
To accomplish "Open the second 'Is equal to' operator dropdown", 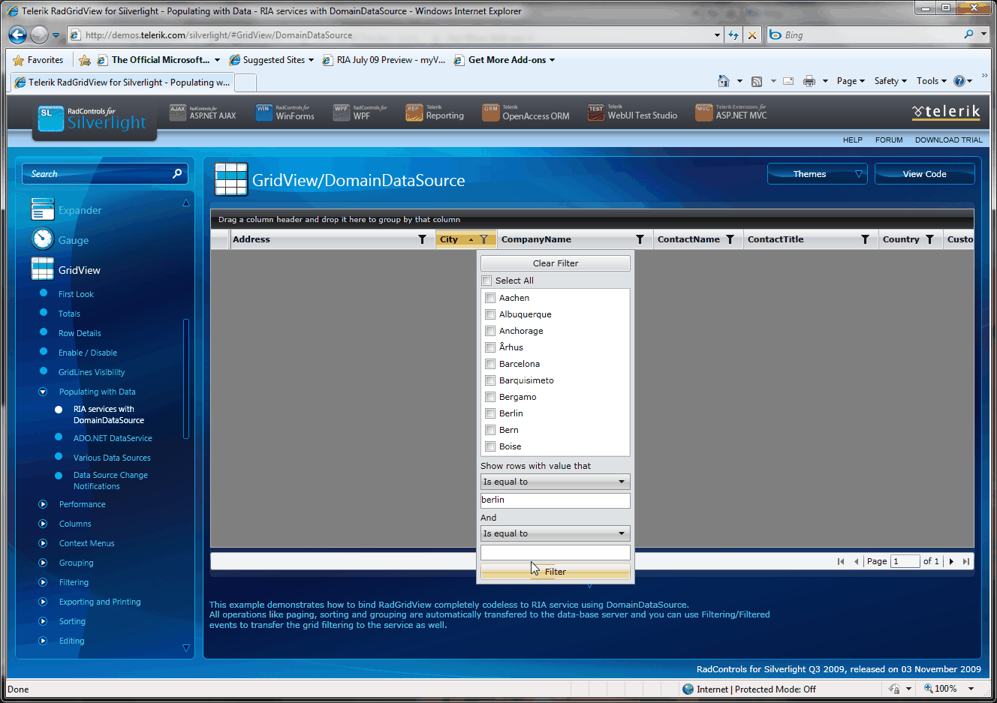I will 555,533.
